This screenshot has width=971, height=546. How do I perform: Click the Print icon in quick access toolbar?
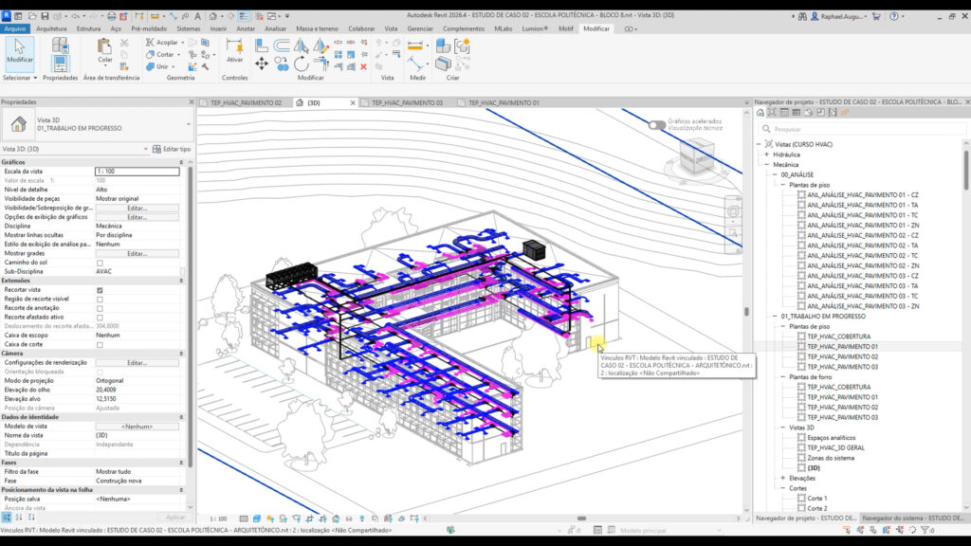click(111, 16)
